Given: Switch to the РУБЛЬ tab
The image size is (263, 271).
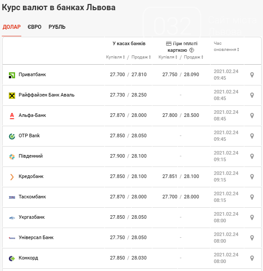Looking at the screenshot, I should coord(57,27).
